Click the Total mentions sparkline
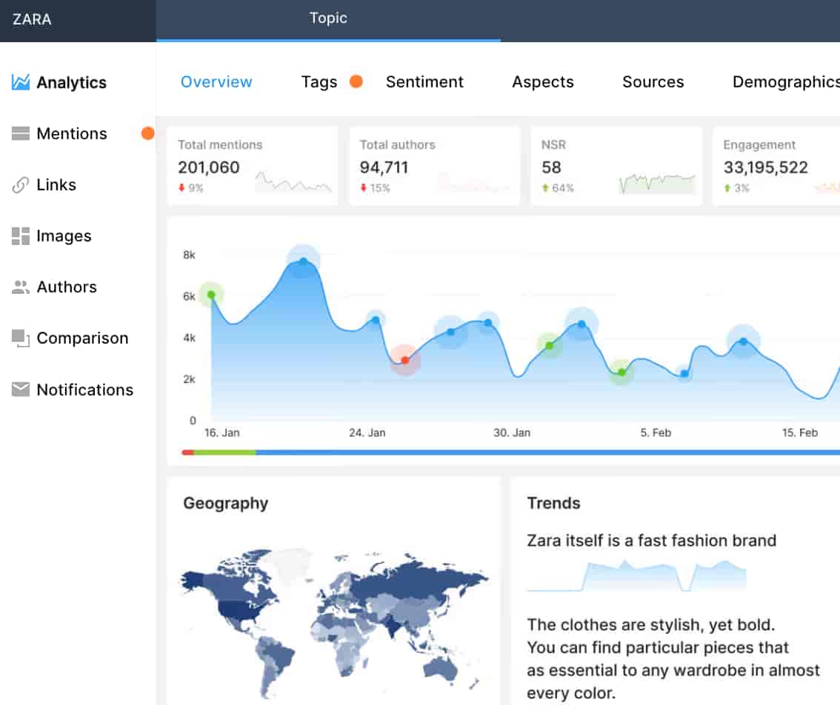 click(x=293, y=182)
